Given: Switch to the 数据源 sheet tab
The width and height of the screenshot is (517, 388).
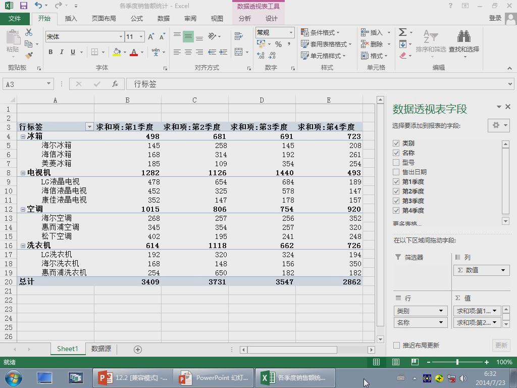Looking at the screenshot, I should (x=101, y=349).
